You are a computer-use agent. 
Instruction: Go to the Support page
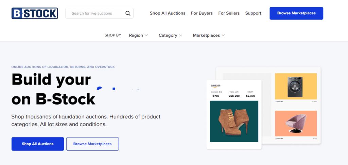[253, 13]
